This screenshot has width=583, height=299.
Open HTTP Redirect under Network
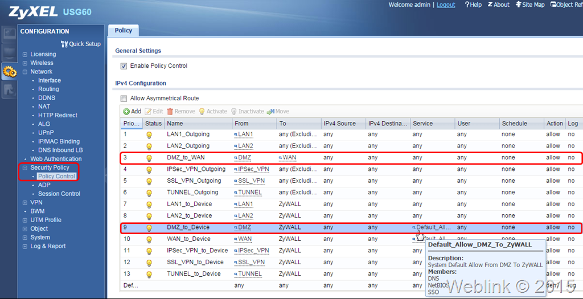58,115
